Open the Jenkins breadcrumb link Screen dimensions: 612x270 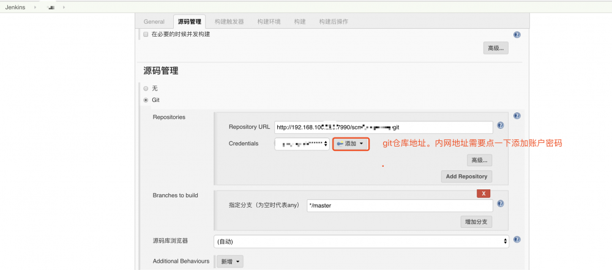[x=15, y=7]
